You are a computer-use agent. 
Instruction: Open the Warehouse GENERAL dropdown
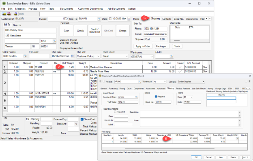click(x=151, y=57)
